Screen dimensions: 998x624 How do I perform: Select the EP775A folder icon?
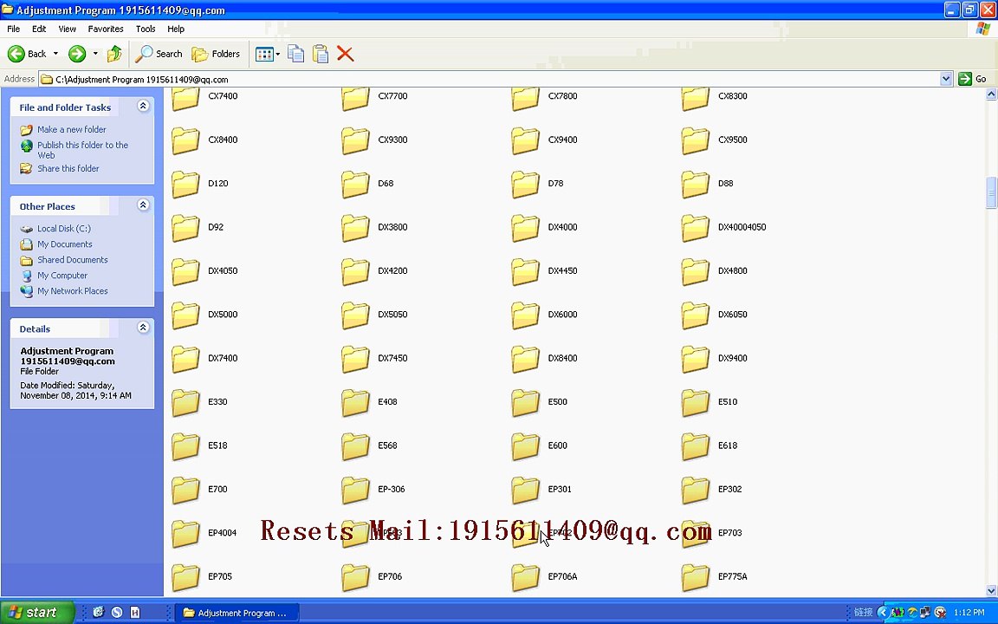[696, 577]
